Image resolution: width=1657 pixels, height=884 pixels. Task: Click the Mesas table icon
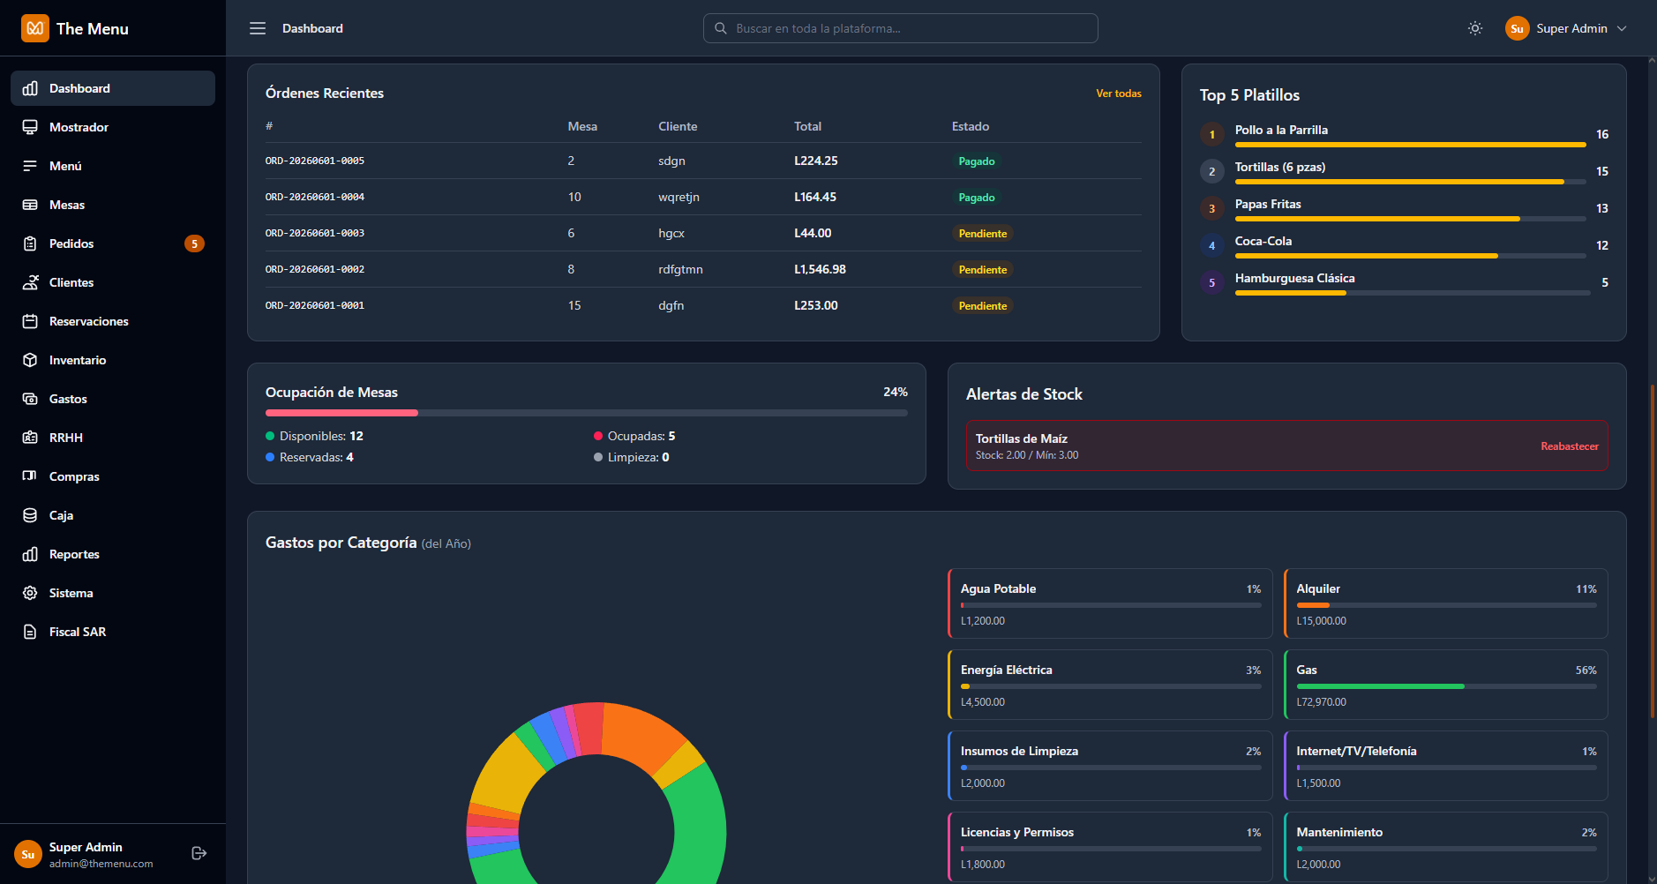point(30,205)
